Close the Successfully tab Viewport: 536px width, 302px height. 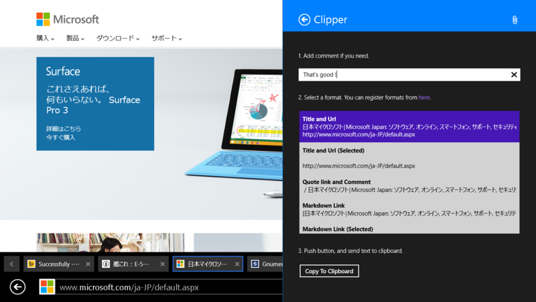point(88,264)
